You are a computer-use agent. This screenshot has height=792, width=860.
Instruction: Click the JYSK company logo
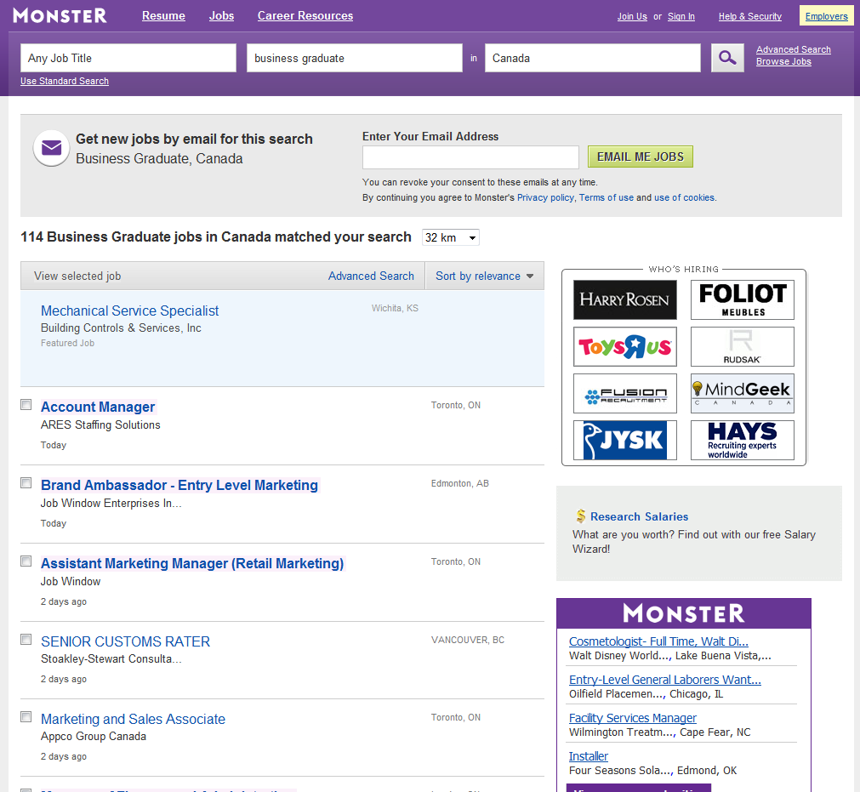625,441
